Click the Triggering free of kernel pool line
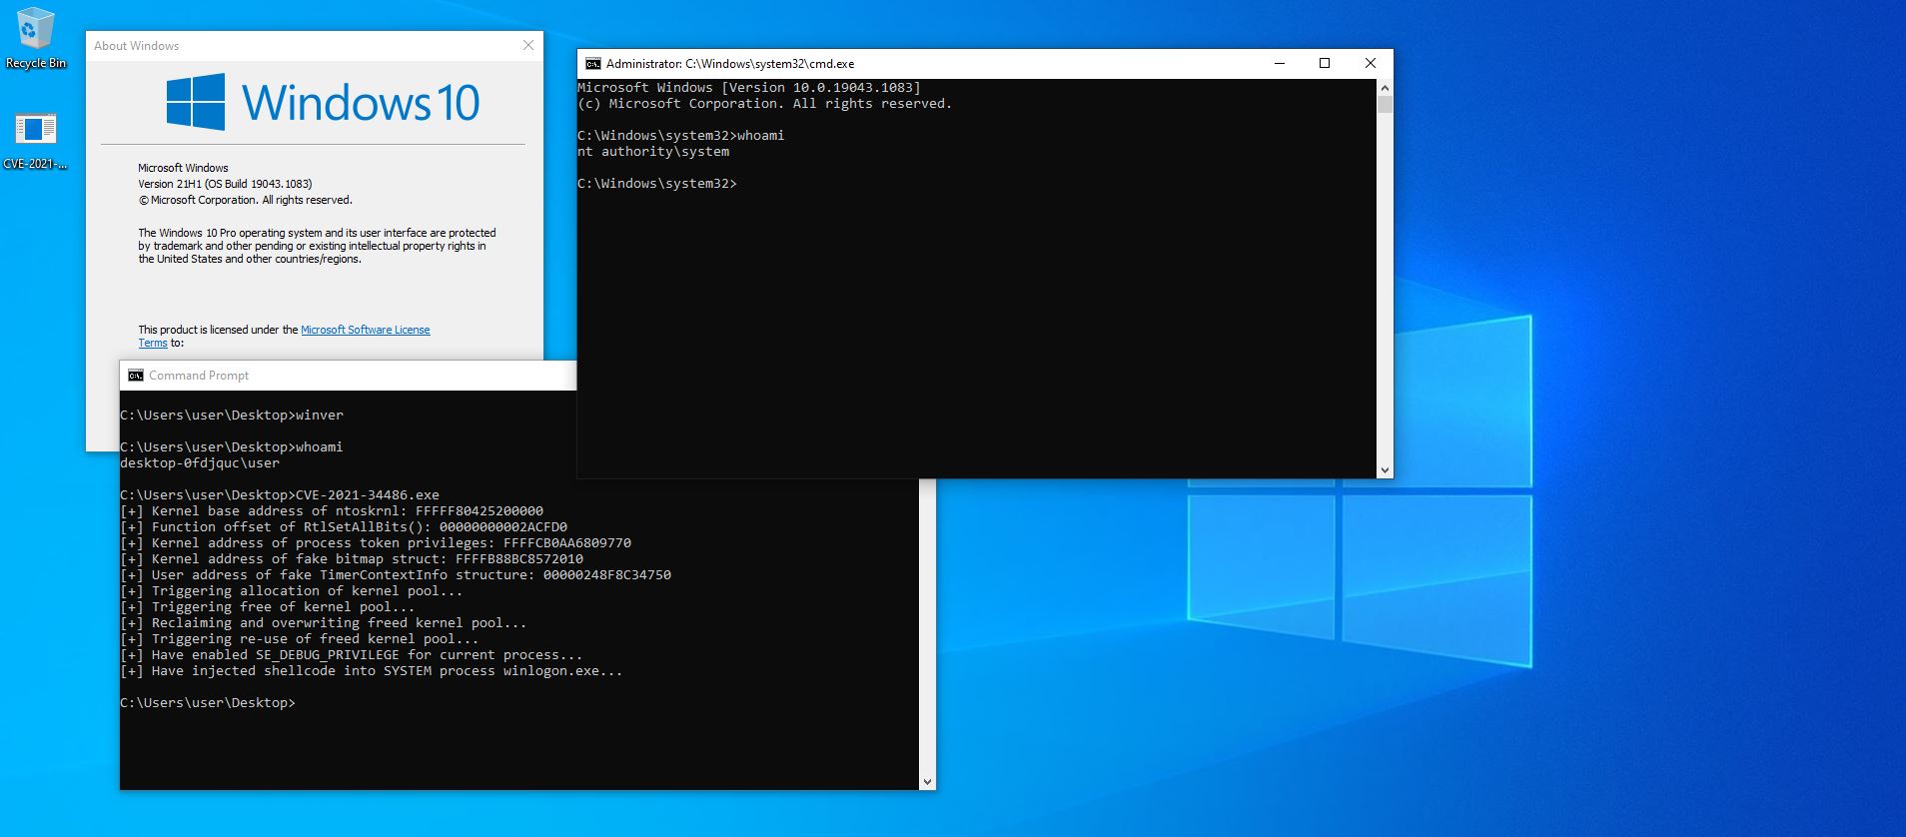 click(x=268, y=607)
